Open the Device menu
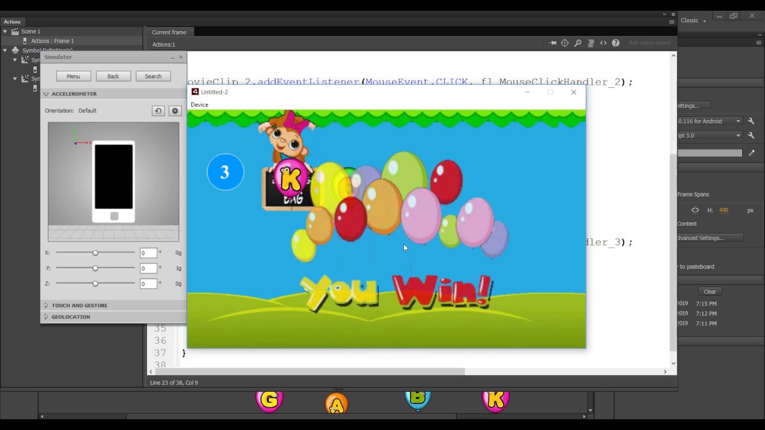765x430 pixels. [x=200, y=105]
